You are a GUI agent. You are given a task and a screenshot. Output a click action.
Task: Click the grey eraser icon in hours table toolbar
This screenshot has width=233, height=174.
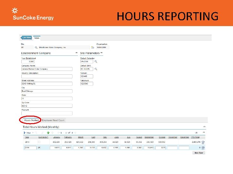click(x=42, y=133)
